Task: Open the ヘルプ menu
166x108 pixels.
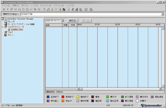Action: pyautogui.click(x=70, y=5)
